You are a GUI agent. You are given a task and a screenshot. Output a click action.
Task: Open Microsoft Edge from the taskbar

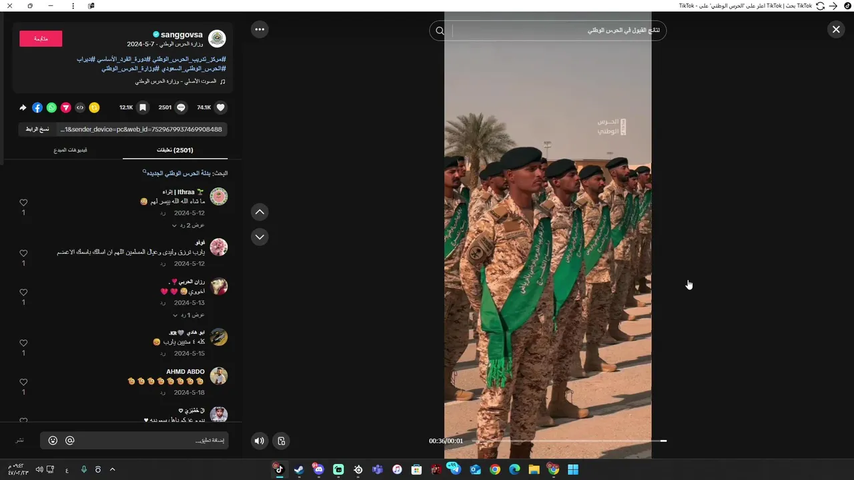click(x=514, y=469)
